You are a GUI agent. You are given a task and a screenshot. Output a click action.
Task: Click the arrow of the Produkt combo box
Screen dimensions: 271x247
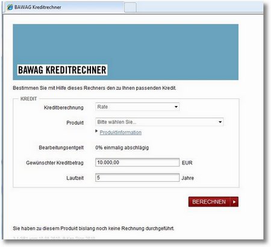click(220, 122)
